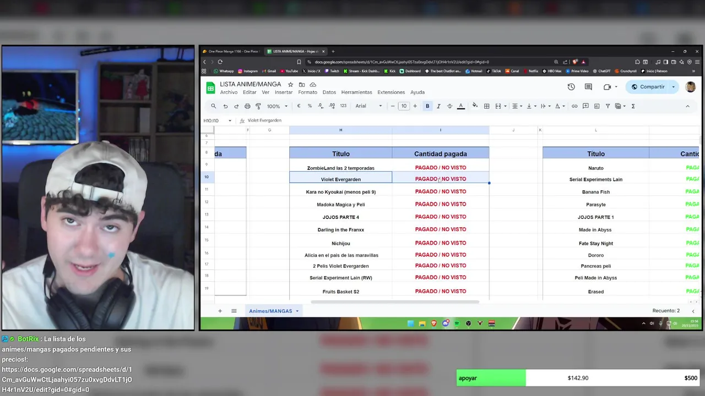Open the comments panel icon
The height and width of the screenshot is (396, 705).
click(588, 87)
